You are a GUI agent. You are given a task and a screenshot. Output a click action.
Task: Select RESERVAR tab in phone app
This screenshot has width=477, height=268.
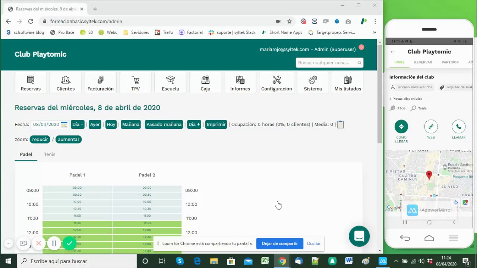pyautogui.click(x=423, y=62)
